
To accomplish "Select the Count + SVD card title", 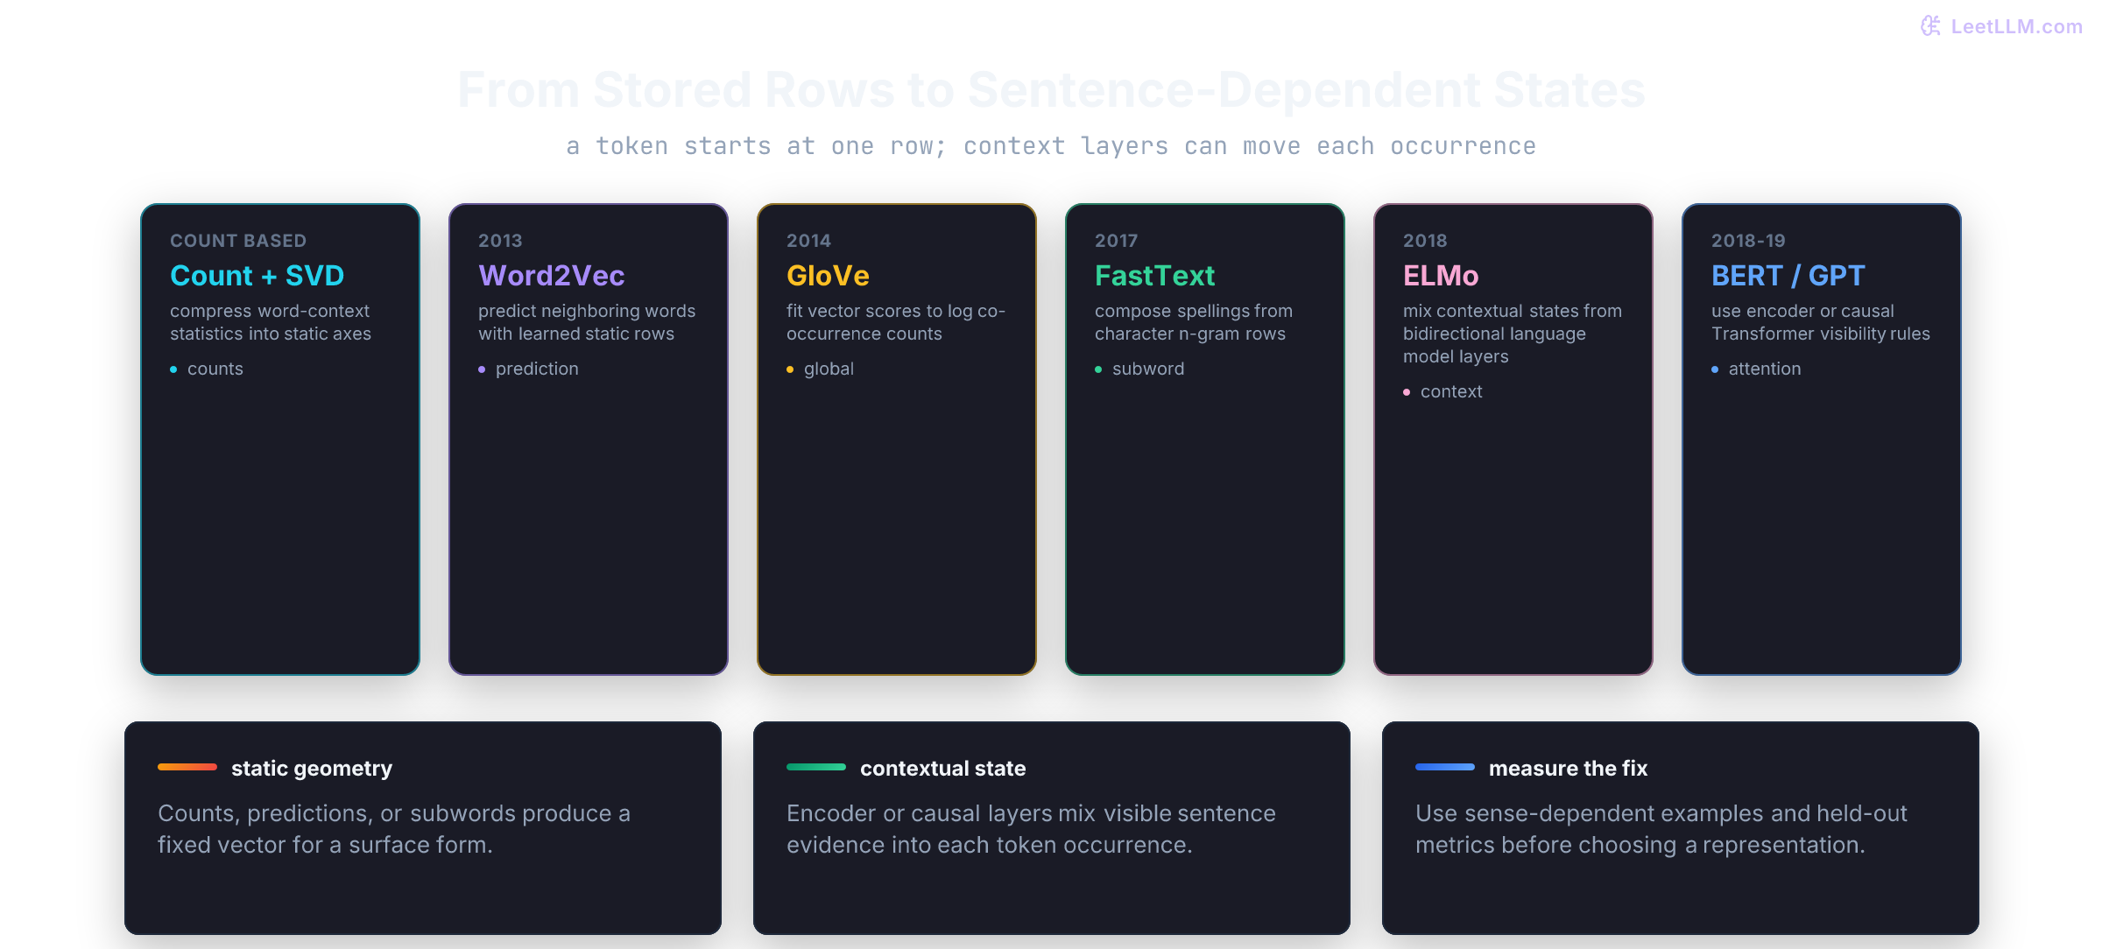I will coord(257,276).
